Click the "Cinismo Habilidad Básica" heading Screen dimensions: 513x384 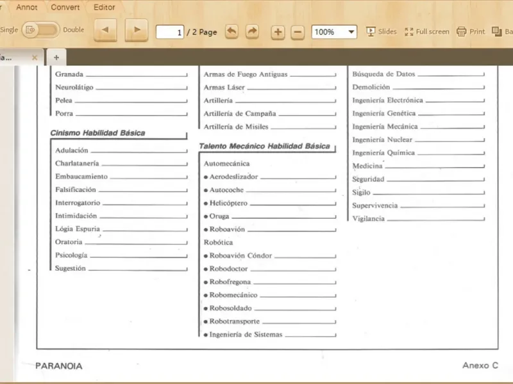tap(97, 133)
